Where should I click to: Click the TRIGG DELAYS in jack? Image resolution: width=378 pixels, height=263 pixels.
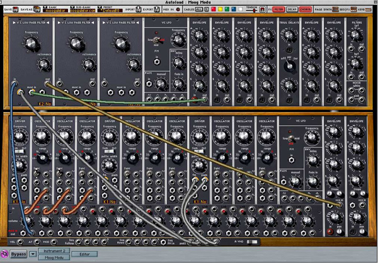[x=289, y=49]
